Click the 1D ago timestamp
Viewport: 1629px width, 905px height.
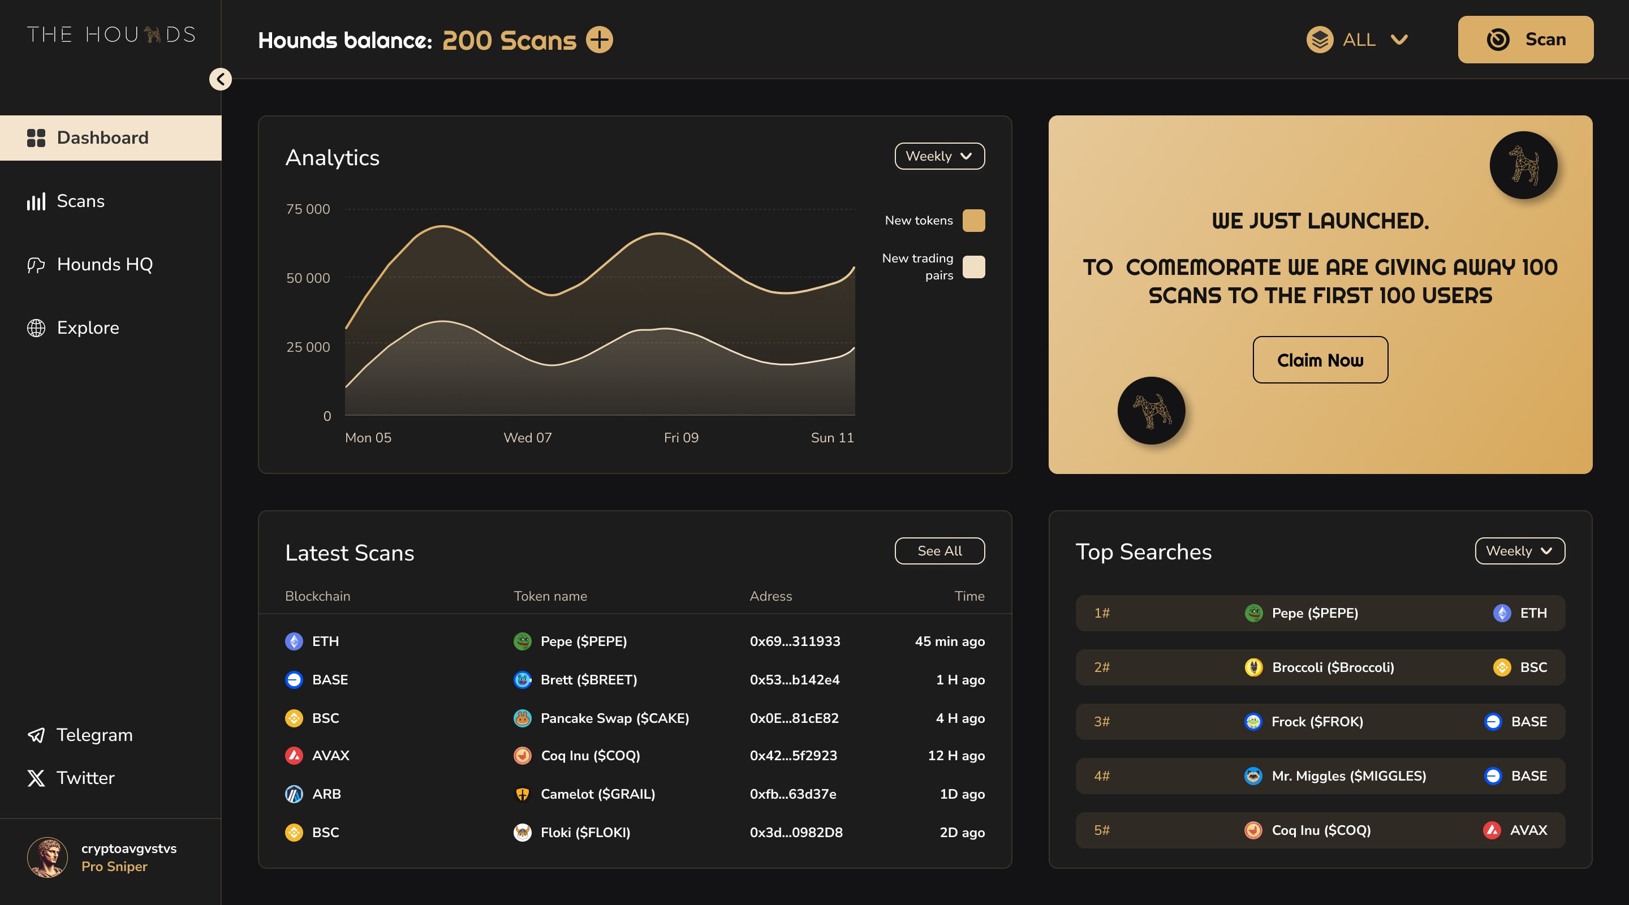tap(963, 794)
